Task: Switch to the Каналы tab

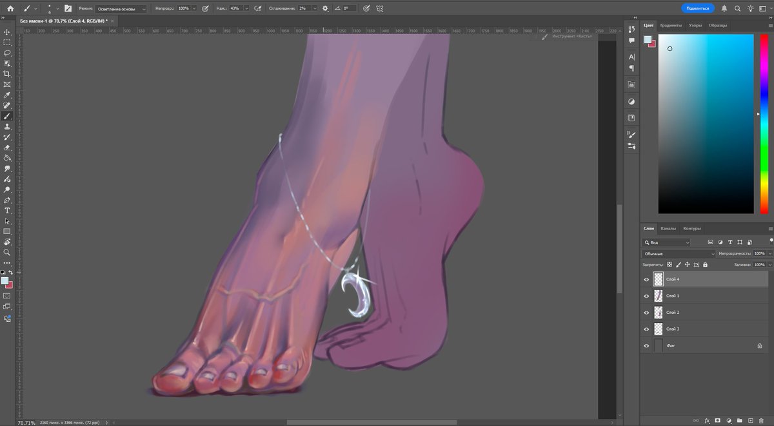Action: point(668,228)
